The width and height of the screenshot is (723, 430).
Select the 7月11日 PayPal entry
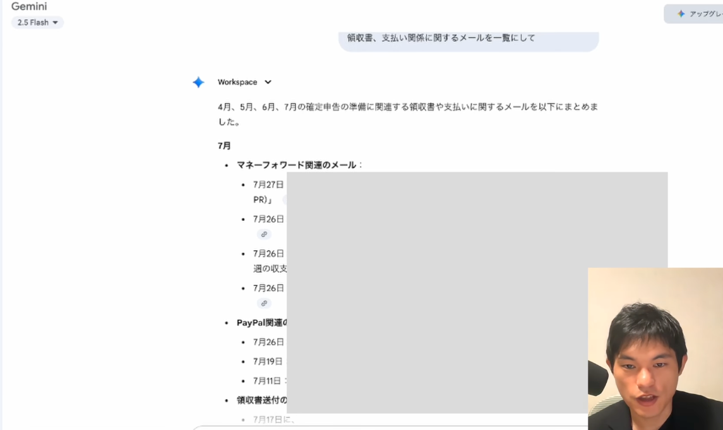click(x=268, y=381)
